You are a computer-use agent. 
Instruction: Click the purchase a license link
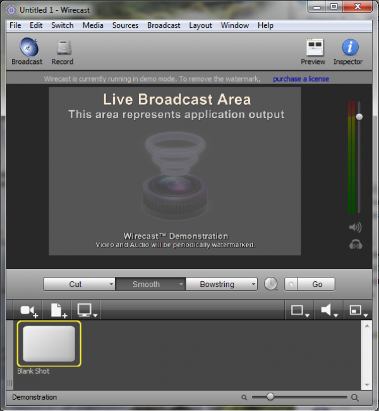301,79
